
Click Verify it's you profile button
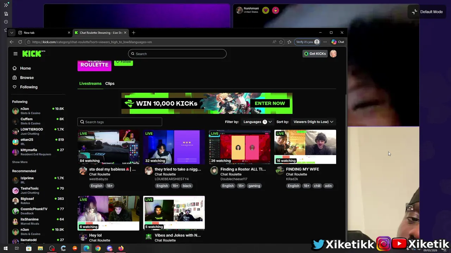308,42
